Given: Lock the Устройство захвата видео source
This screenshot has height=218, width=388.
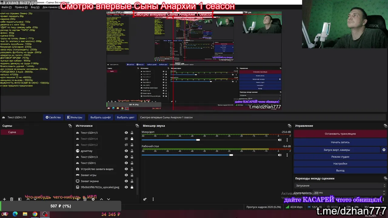Looking at the screenshot, I should pyautogui.click(x=132, y=169).
